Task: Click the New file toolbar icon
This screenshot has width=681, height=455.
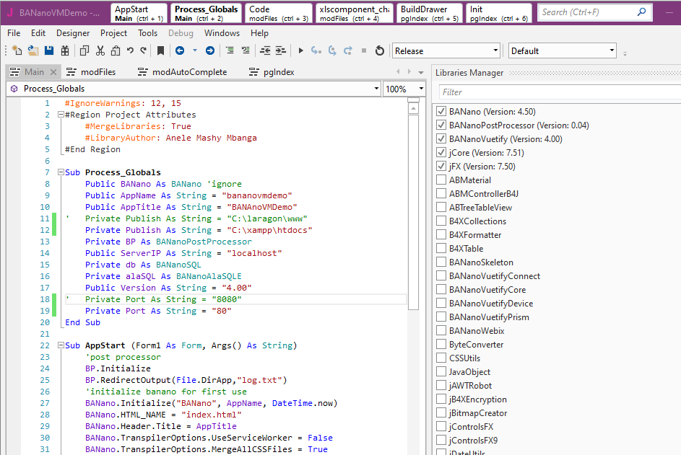Action: pyautogui.click(x=17, y=50)
